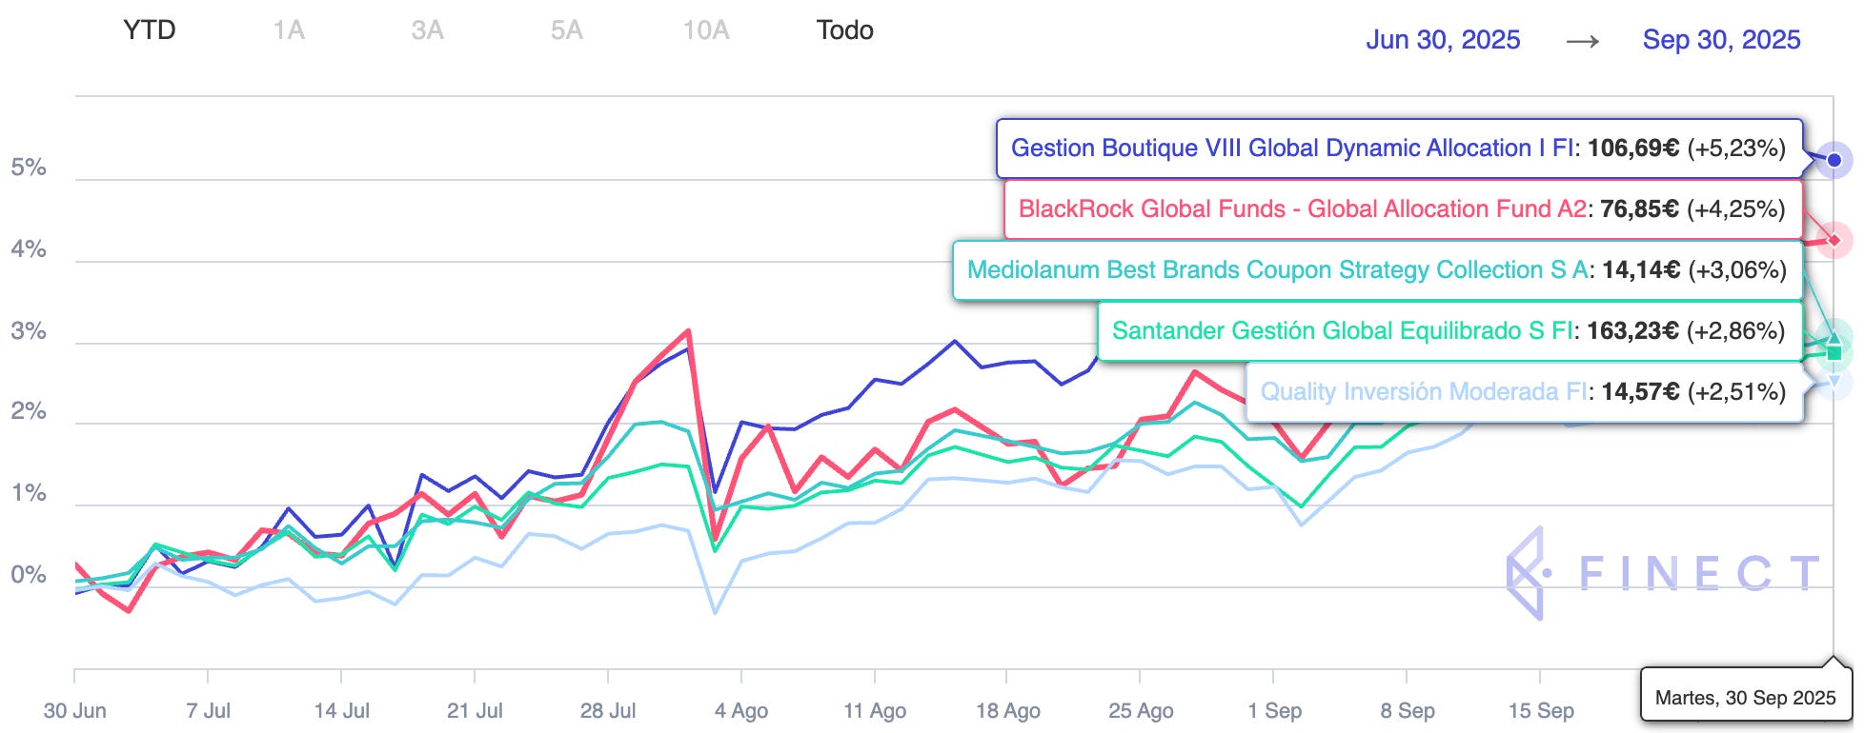Click the 1 Sep axis label

(1275, 711)
